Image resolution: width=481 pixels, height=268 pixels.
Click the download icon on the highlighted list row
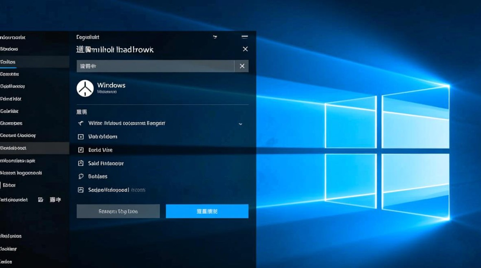(81, 150)
